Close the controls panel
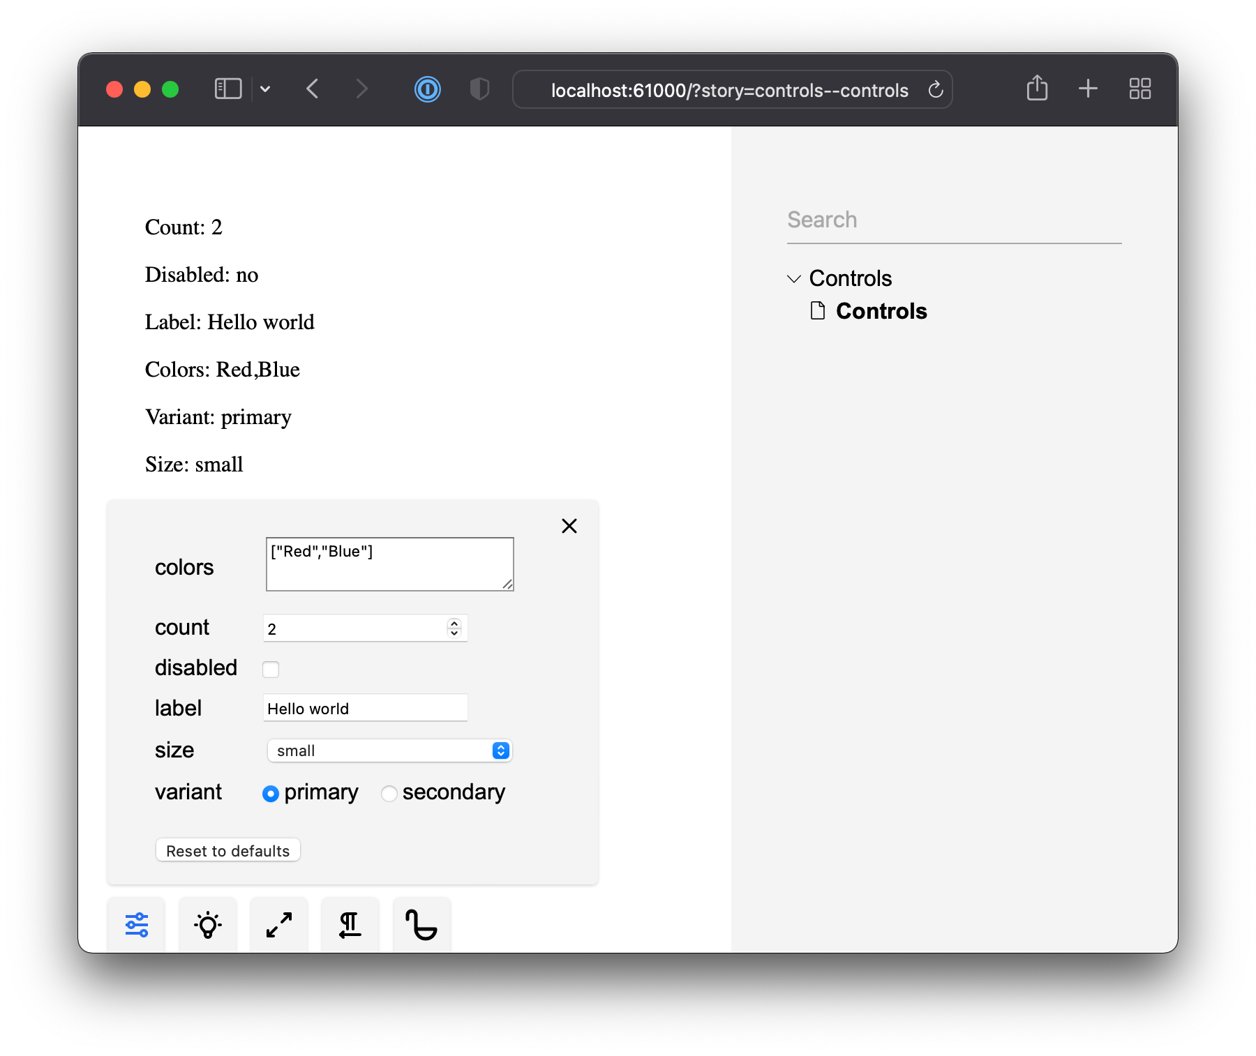Image resolution: width=1256 pixels, height=1056 pixels. (569, 526)
